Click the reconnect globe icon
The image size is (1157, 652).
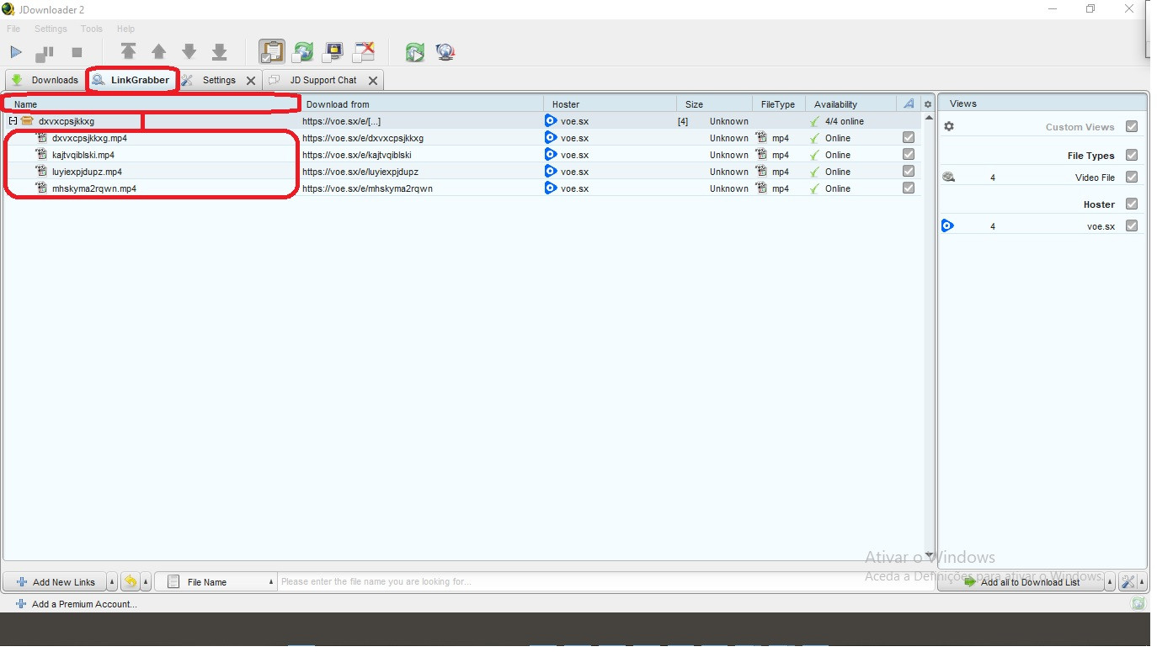click(x=445, y=52)
